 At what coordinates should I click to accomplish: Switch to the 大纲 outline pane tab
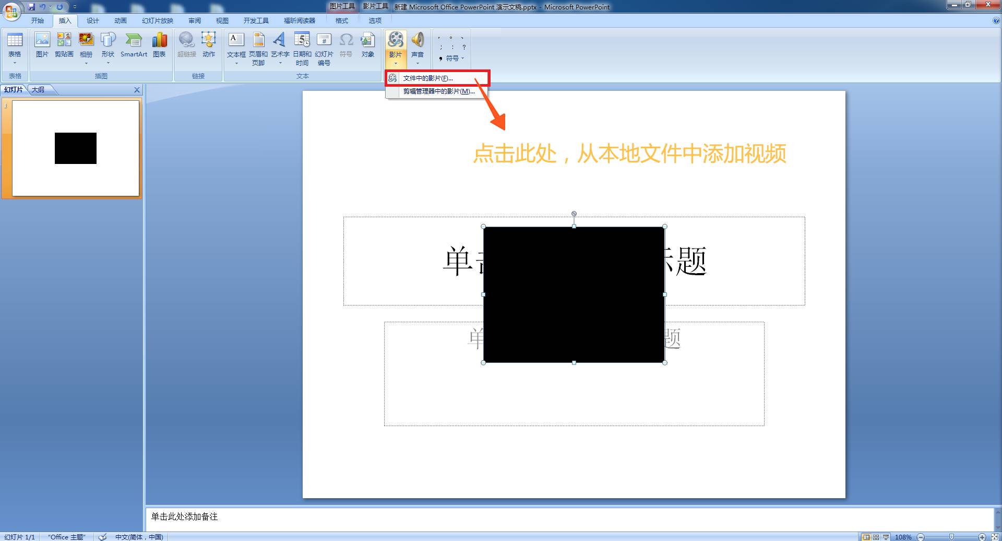pyautogui.click(x=38, y=90)
